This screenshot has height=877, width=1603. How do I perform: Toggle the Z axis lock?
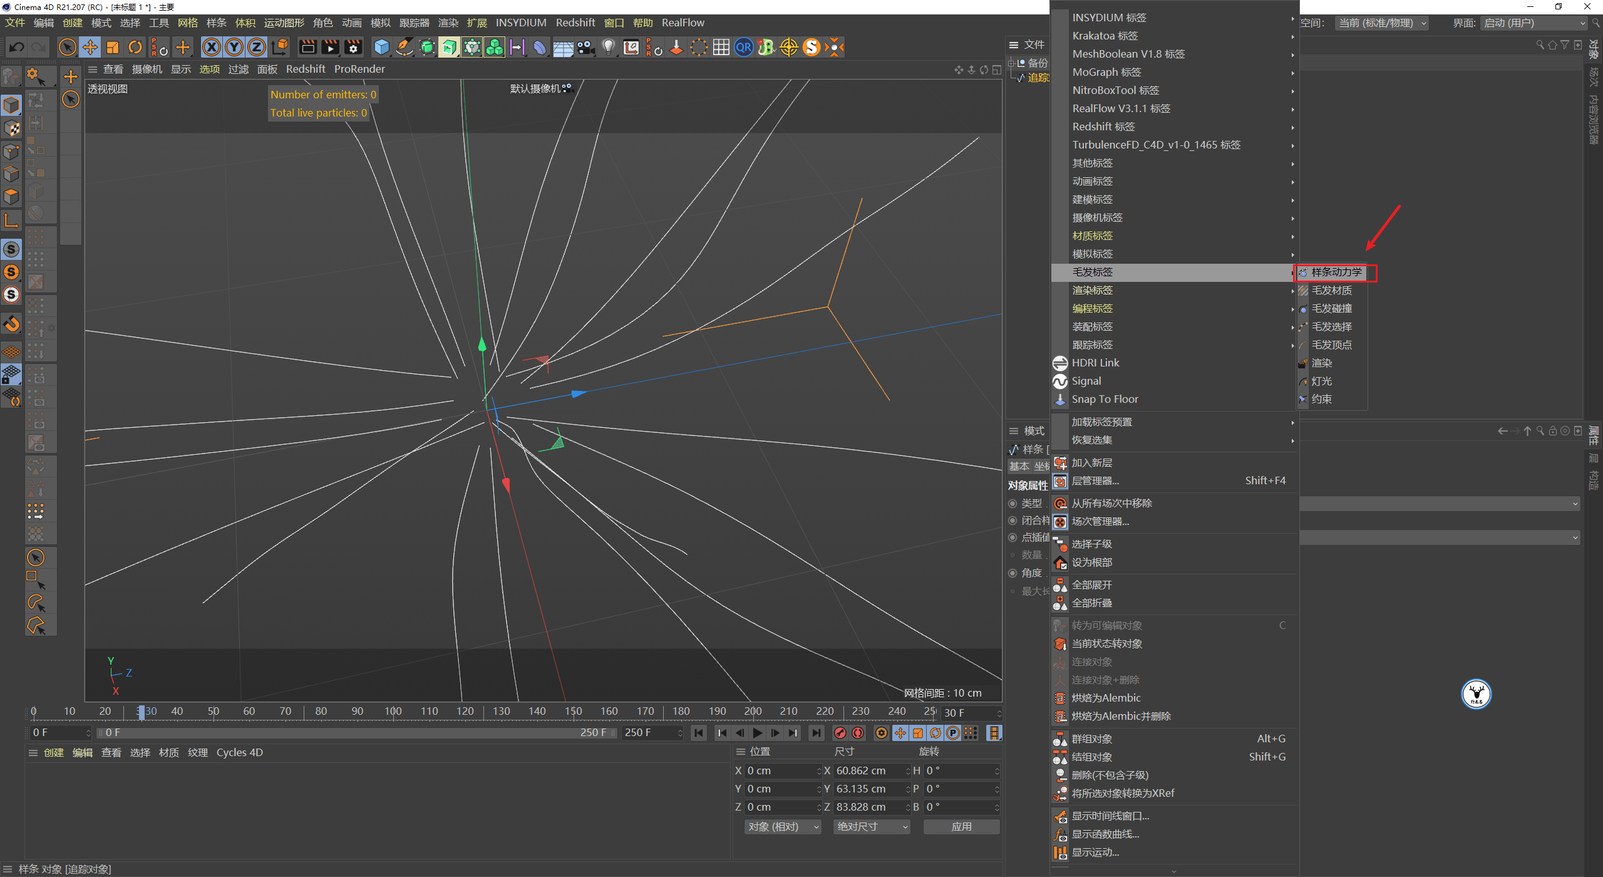(x=256, y=47)
